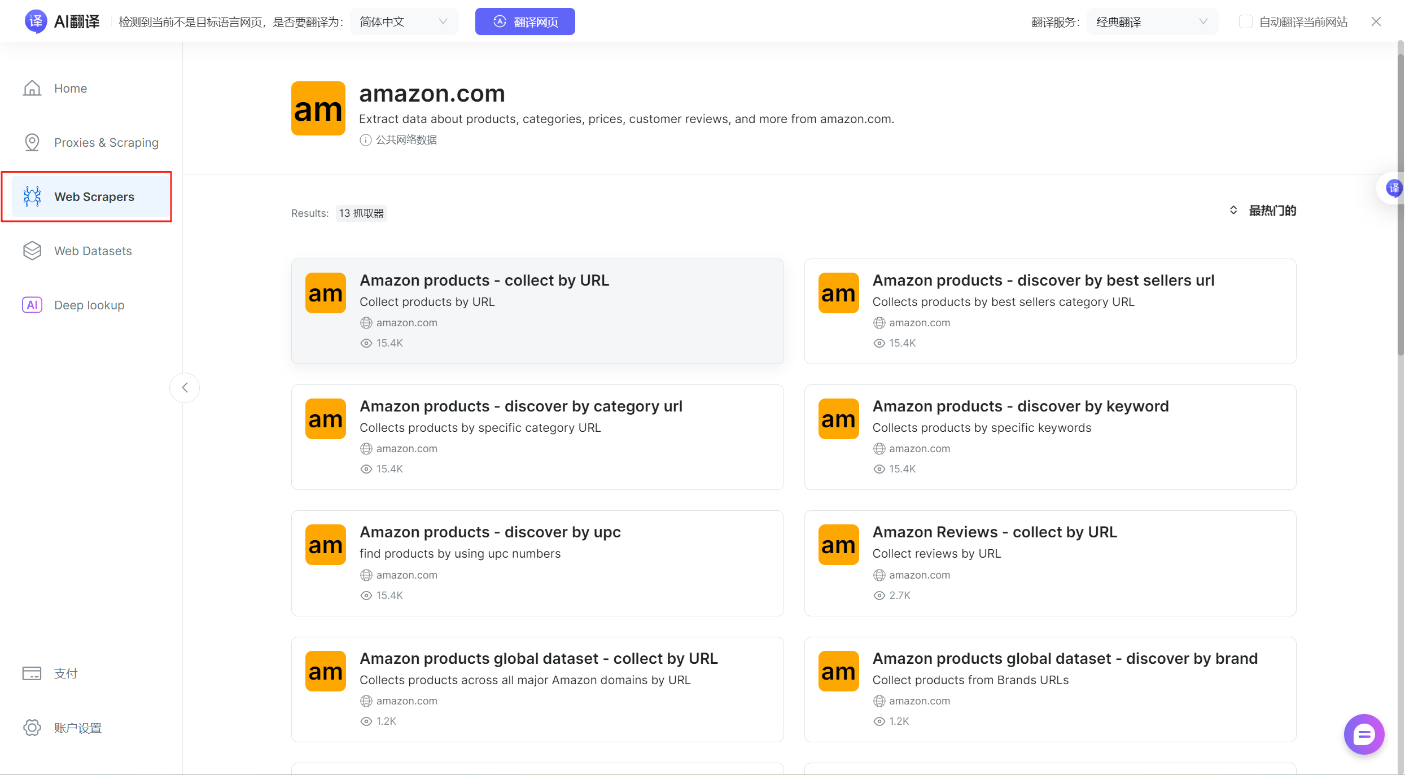Click logo of discover by upc card
This screenshot has width=1405, height=775.
tap(326, 545)
